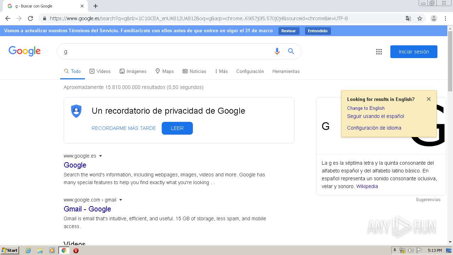The width and height of the screenshot is (453, 255).
Task: Open the Windows Start menu
Action: (x=10, y=250)
